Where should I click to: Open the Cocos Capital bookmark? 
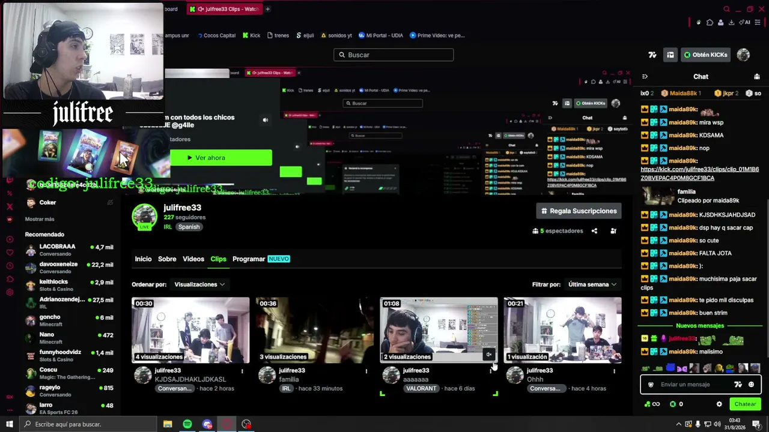(216, 35)
